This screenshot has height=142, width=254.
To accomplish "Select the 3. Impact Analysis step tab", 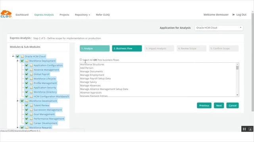I will (x=159, y=49).
